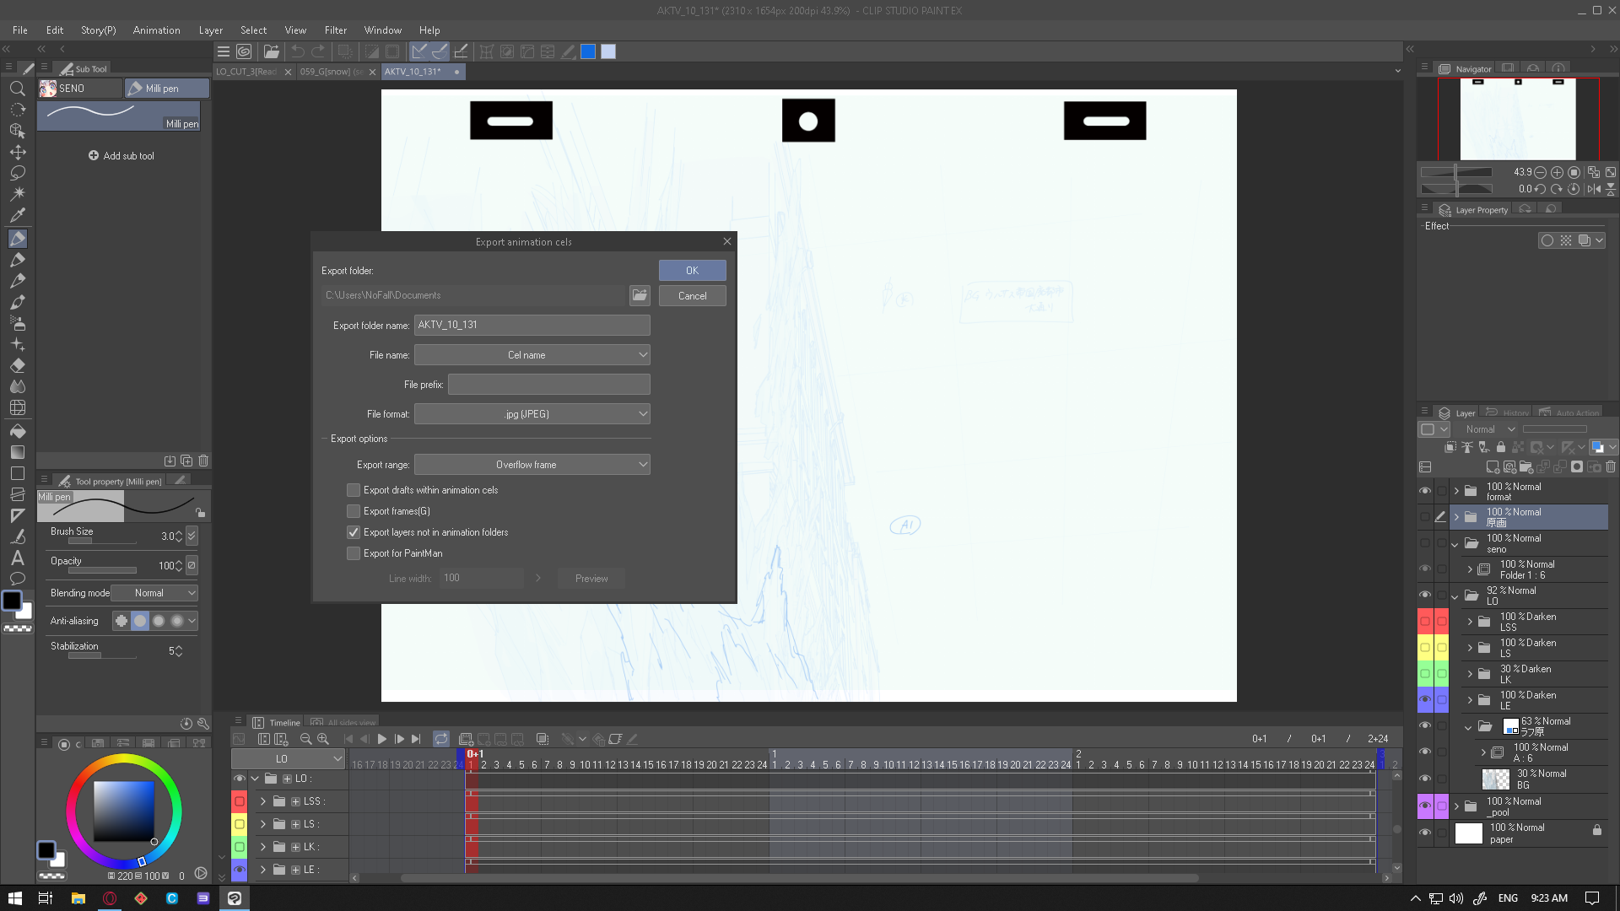This screenshot has width=1620, height=911.
Task: Open the Animation menu
Action: [156, 30]
